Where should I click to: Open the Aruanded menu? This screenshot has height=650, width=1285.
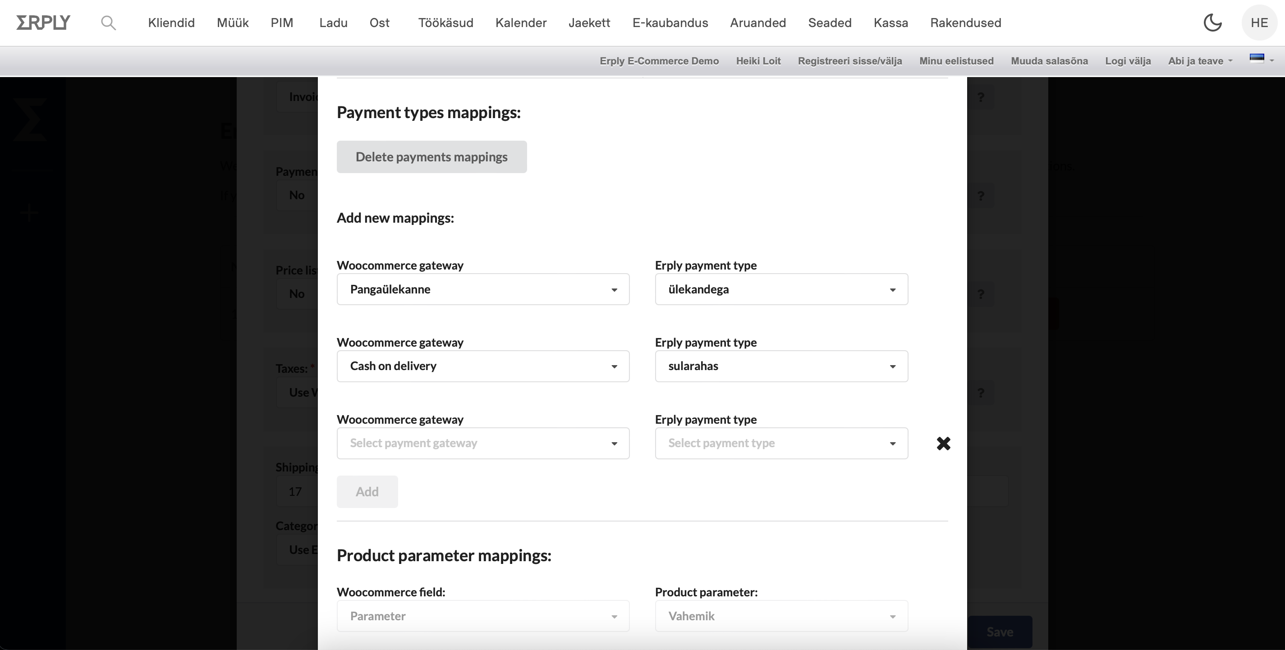(x=758, y=23)
